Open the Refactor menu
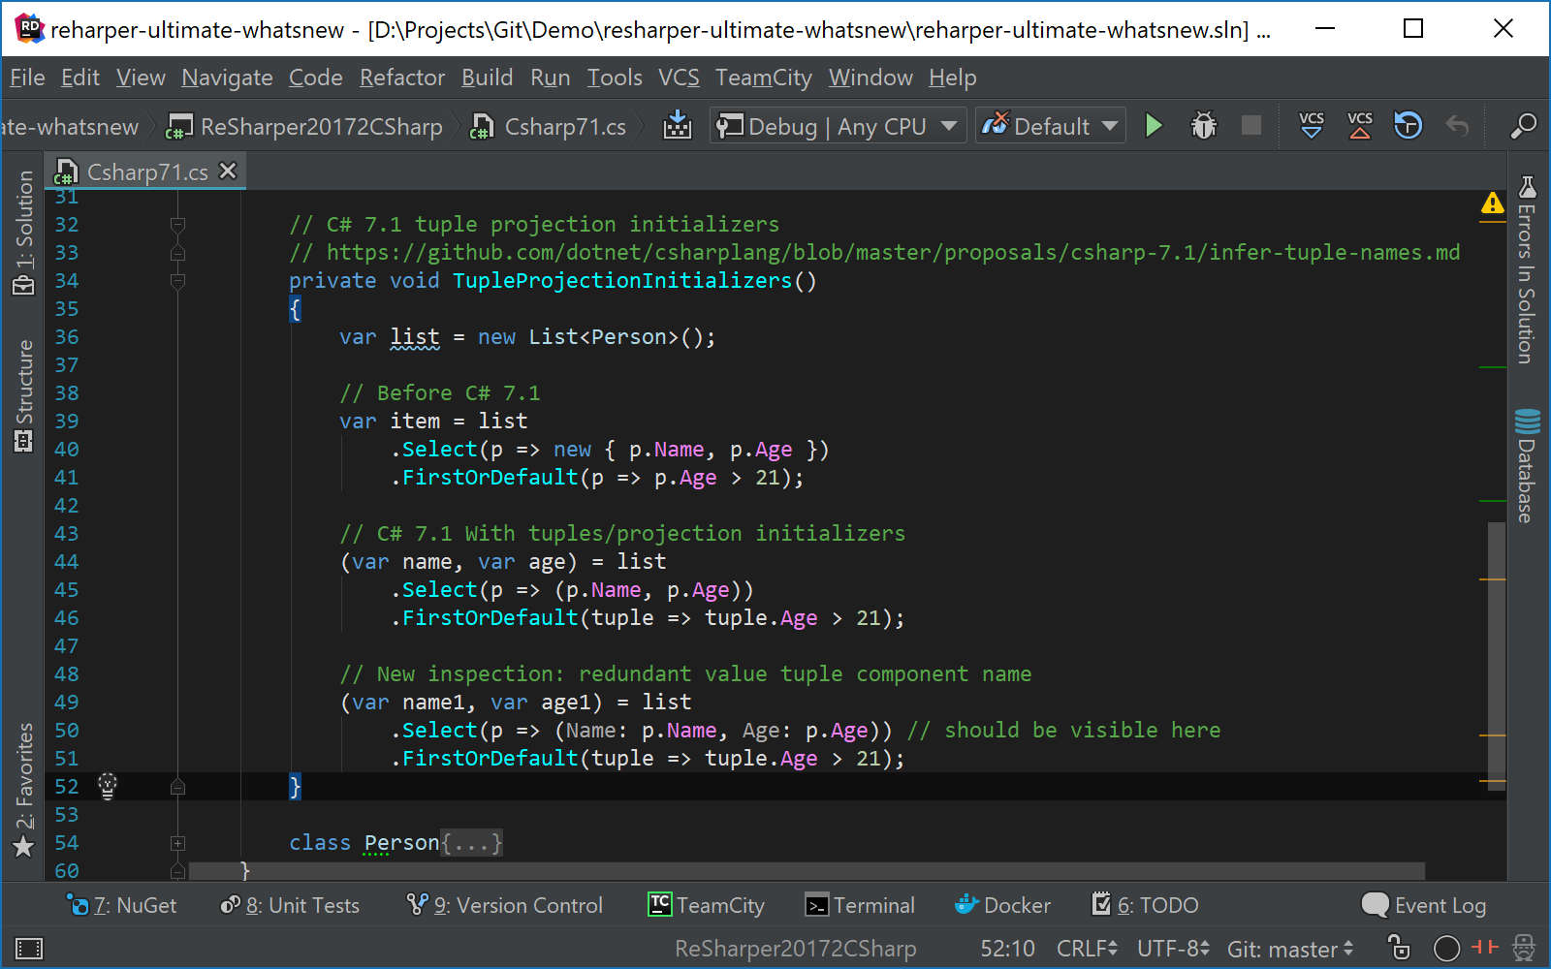Screen dimensions: 1551x969 [x=402, y=78]
